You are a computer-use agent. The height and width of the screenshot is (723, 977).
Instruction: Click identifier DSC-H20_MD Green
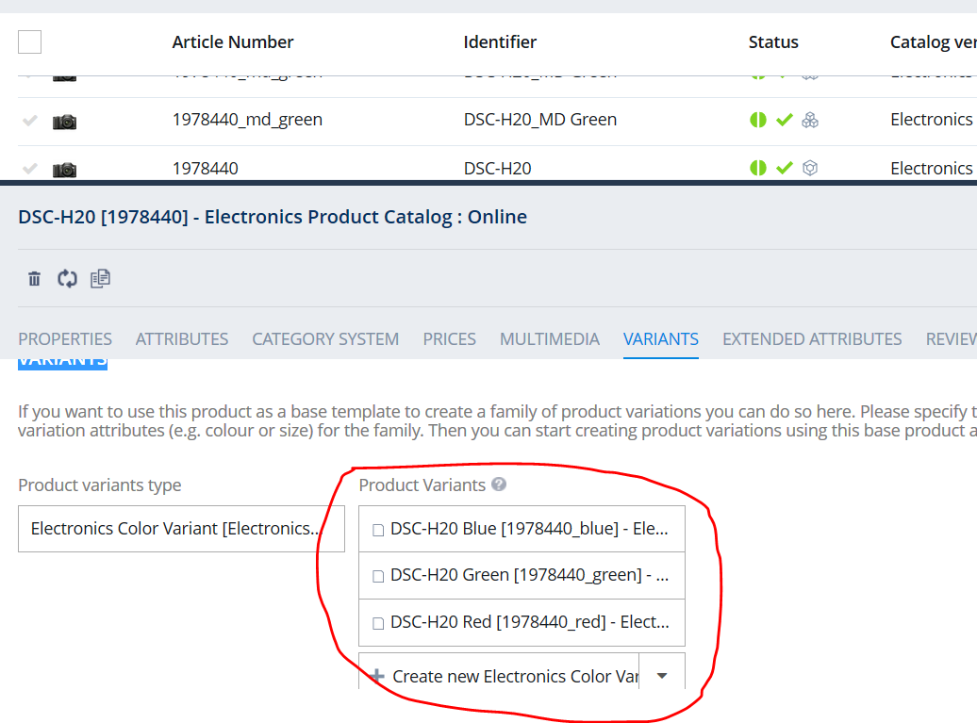coord(540,120)
